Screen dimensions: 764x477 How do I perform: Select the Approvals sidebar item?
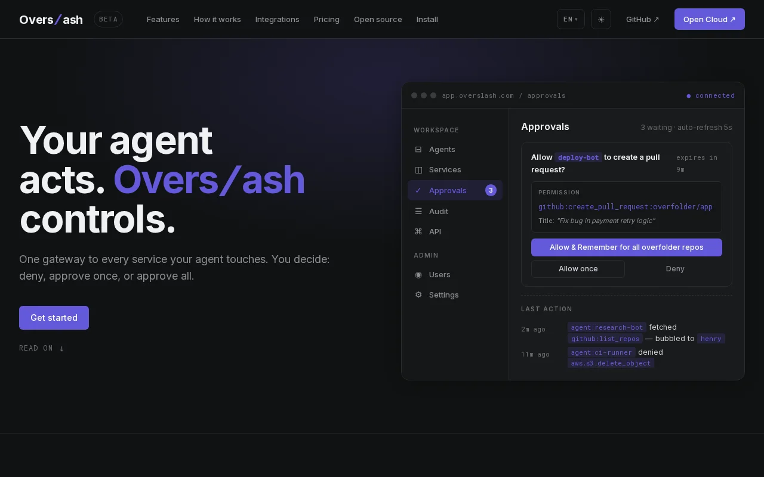click(x=455, y=190)
